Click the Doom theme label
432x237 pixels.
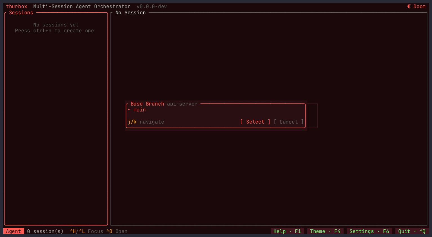tap(419, 6)
